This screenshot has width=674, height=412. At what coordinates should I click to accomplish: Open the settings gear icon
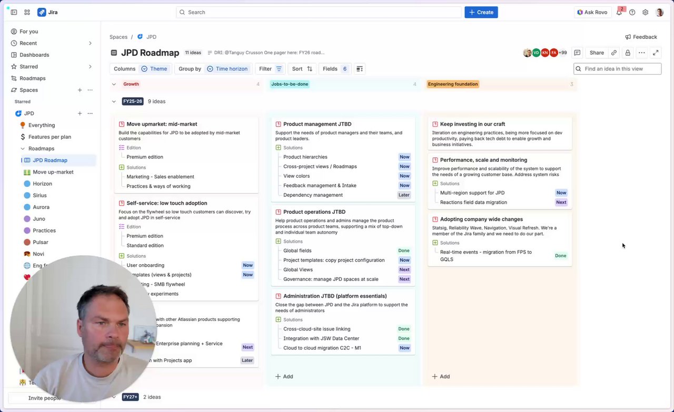[x=645, y=12]
